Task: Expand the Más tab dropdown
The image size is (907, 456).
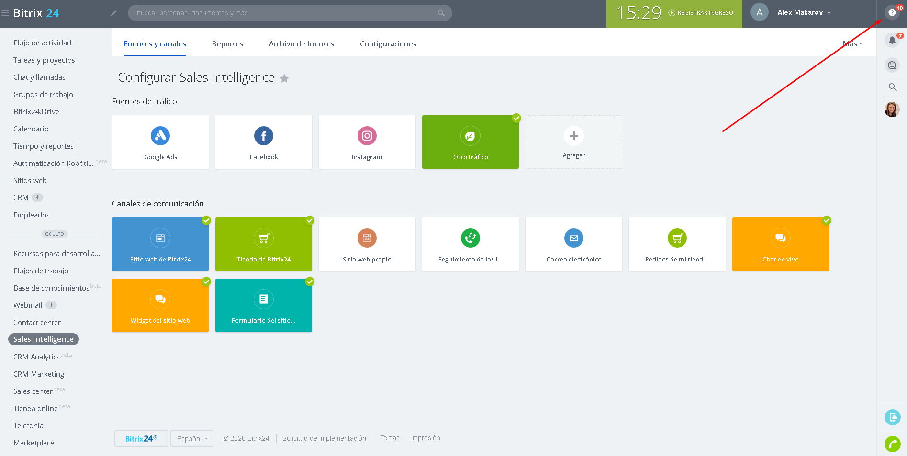Action: pyautogui.click(x=852, y=44)
